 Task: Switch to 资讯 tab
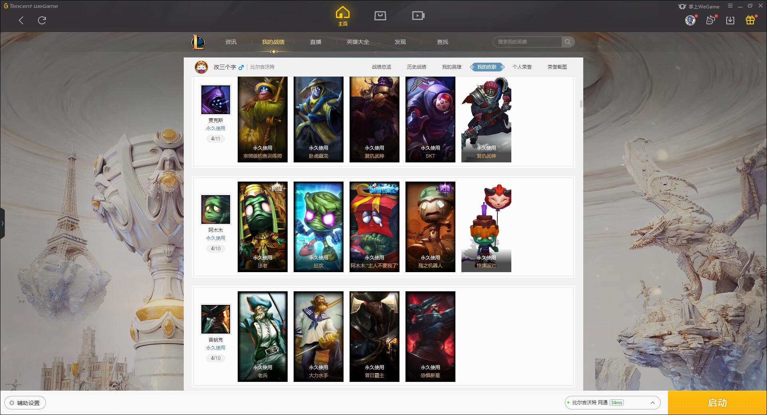coord(231,42)
